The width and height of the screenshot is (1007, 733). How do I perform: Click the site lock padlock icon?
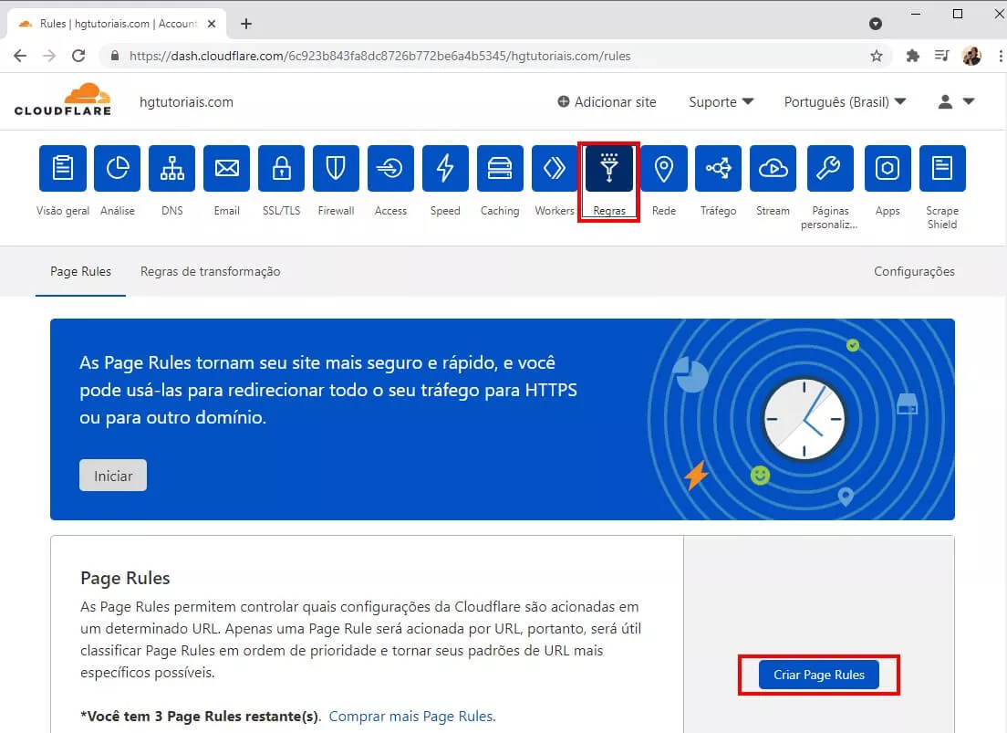pos(114,56)
